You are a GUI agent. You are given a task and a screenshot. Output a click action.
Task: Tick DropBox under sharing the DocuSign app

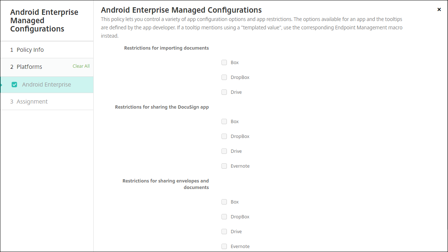tap(224, 136)
